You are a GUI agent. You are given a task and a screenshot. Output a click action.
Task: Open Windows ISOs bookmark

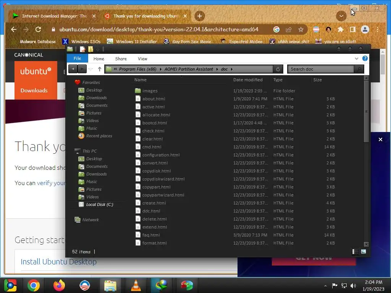82,42
